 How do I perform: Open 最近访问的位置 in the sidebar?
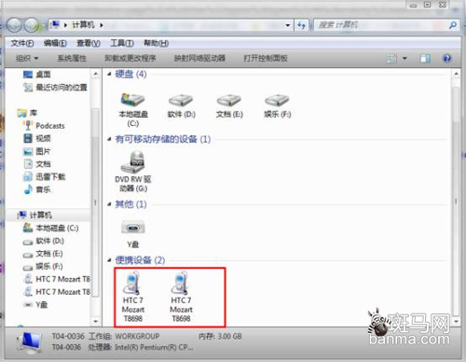(55, 88)
